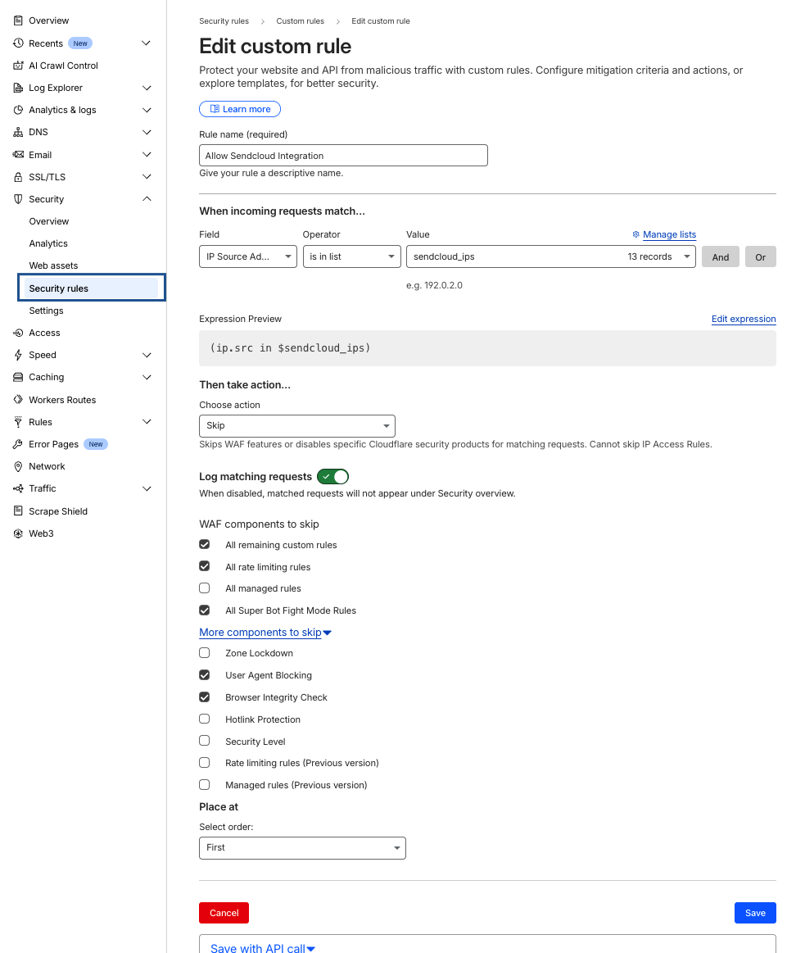
Task: Click the Web3 globe icon
Action: [x=18, y=533]
